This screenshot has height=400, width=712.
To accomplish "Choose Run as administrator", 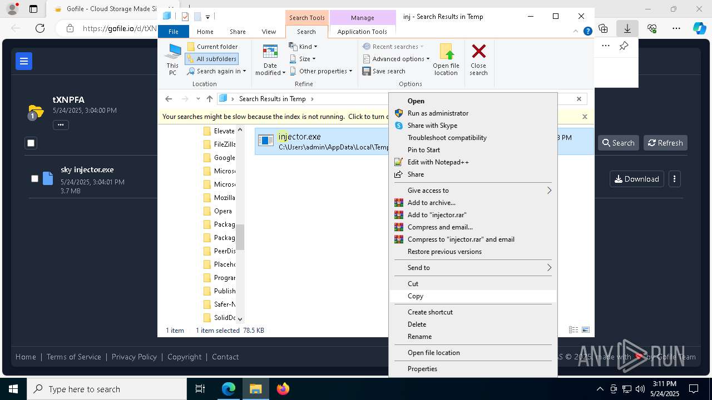I will (x=438, y=113).
